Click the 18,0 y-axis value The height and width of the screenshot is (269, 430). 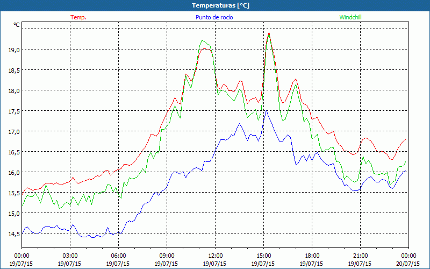(14, 90)
